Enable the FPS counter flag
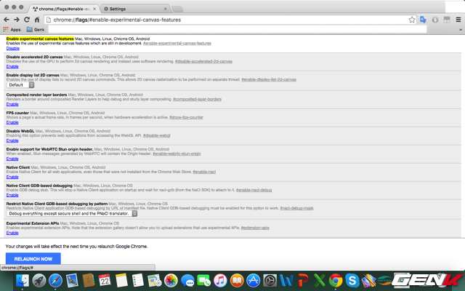The width and height of the screenshot is (465, 291). 12,122
